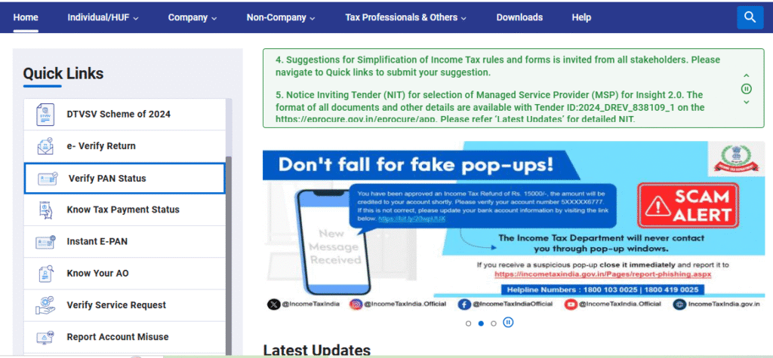
Task: Click the refund message speech bubble
Action: pos(481,205)
